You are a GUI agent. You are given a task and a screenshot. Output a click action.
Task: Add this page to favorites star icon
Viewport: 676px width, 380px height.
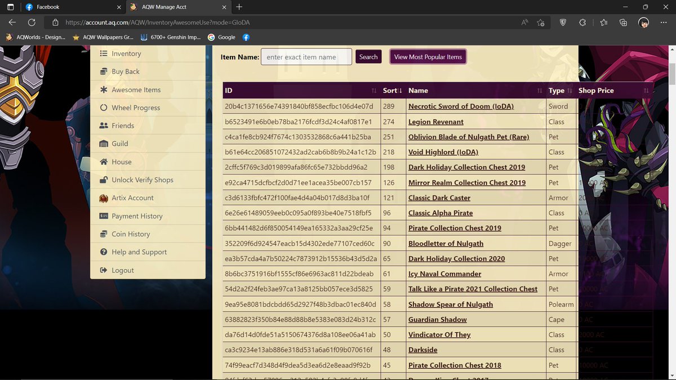pyautogui.click(x=541, y=23)
